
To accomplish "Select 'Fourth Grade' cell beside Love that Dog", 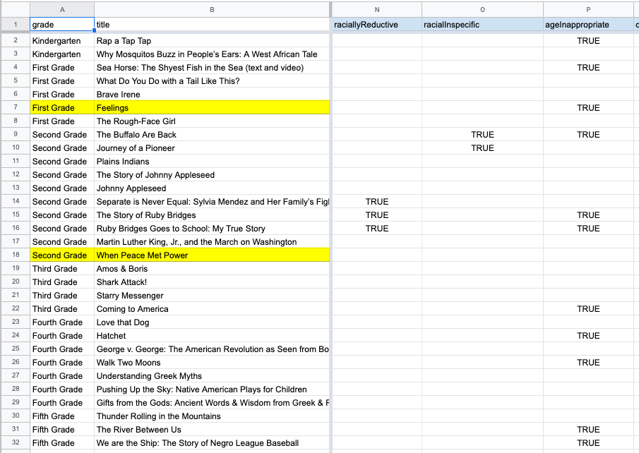I will pyautogui.click(x=62, y=322).
